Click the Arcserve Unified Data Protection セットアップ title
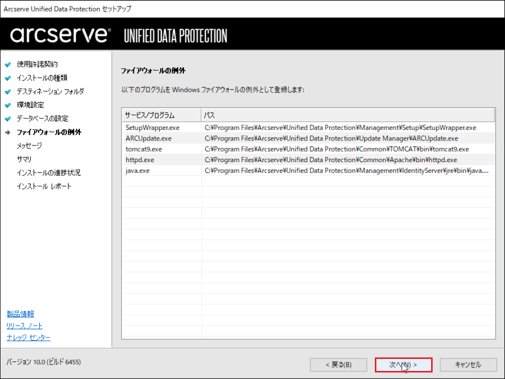Image resolution: width=505 pixels, height=379 pixels. pos(67,9)
